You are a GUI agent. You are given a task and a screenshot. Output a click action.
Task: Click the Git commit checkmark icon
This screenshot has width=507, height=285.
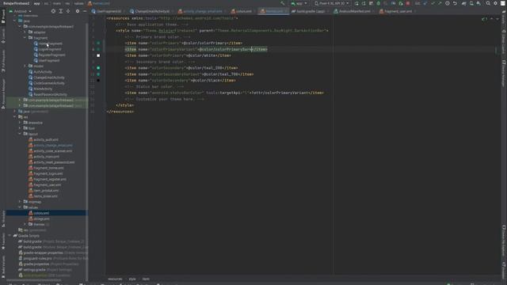(433, 3)
